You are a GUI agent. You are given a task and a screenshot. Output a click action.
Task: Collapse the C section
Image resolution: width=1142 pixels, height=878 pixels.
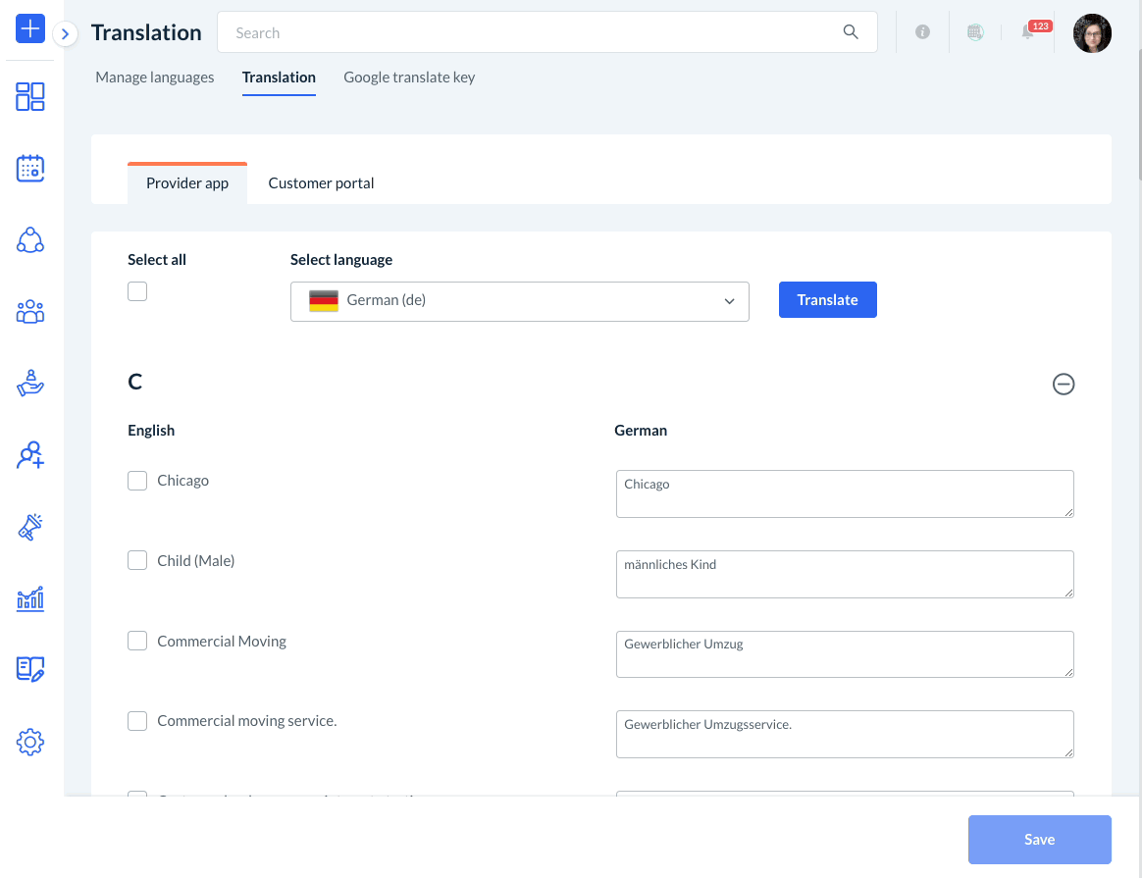coord(1064,385)
